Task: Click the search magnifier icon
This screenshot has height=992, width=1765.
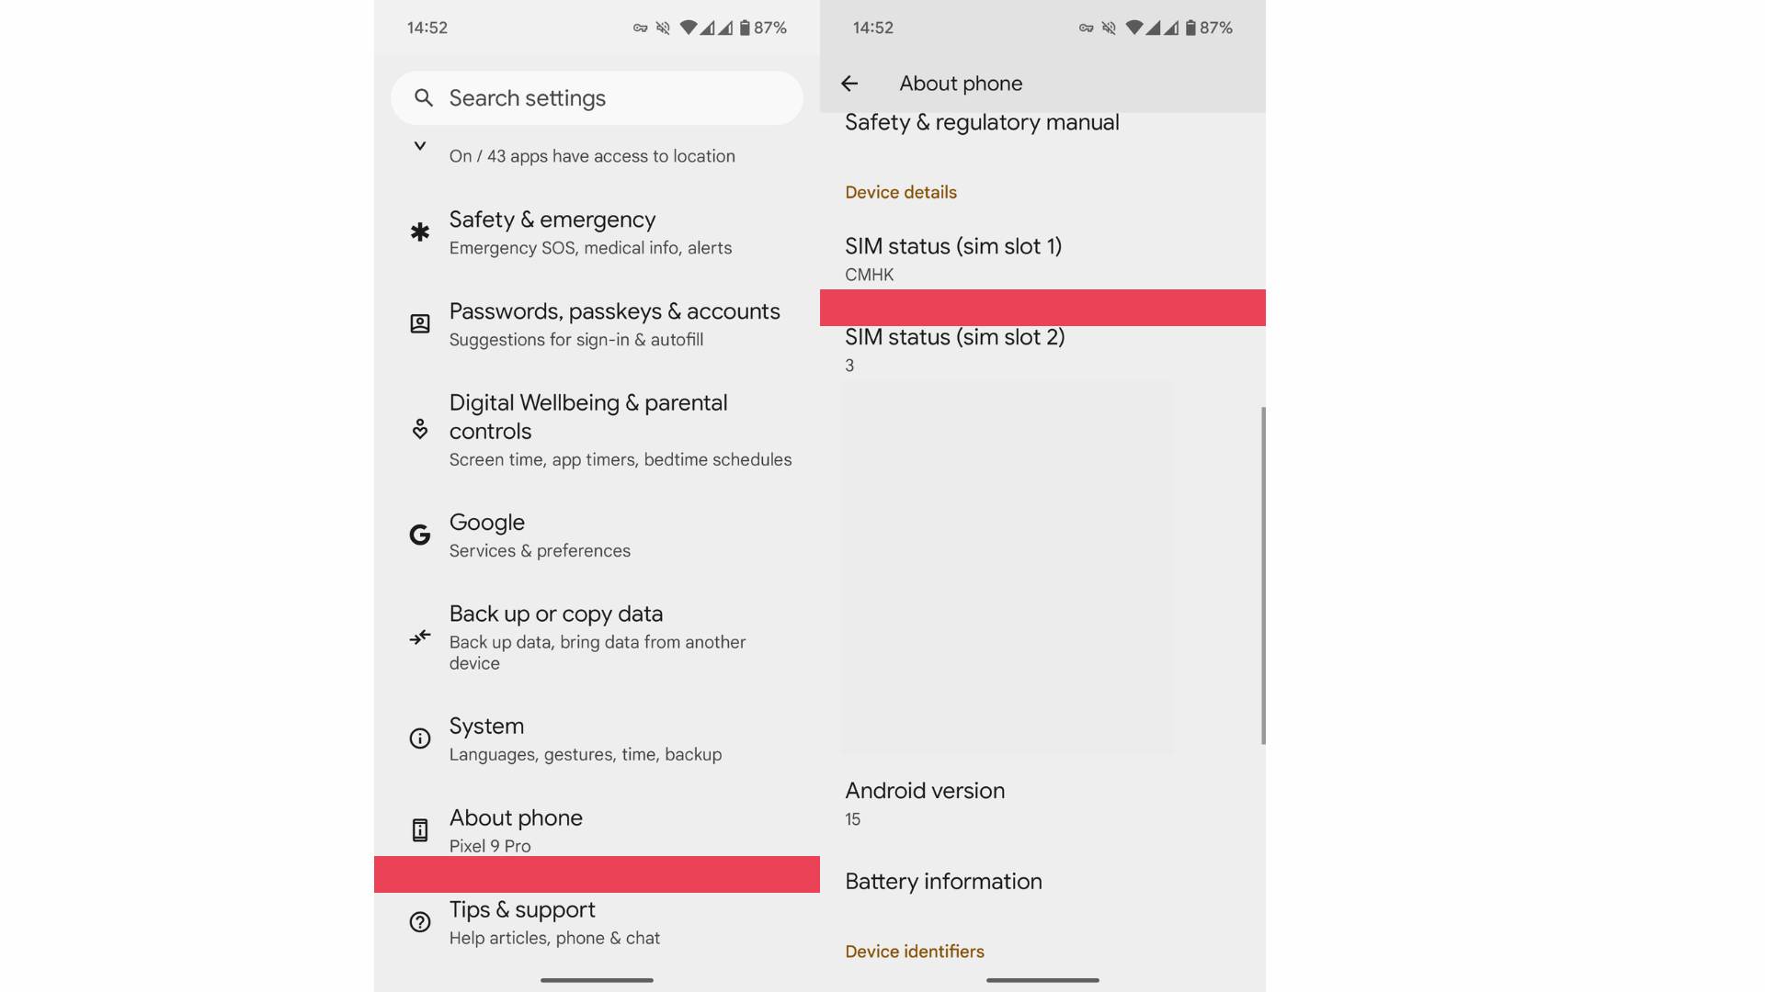Action: [x=423, y=98]
